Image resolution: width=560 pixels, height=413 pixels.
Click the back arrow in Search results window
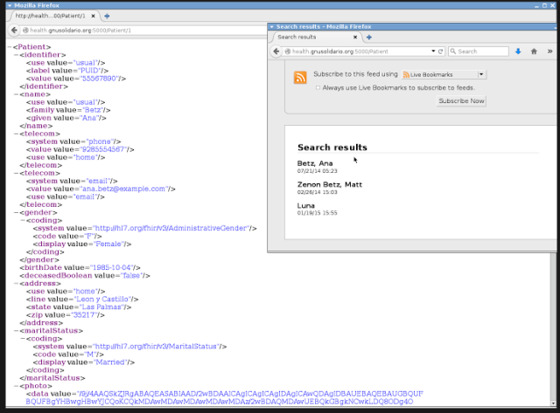(276, 52)
